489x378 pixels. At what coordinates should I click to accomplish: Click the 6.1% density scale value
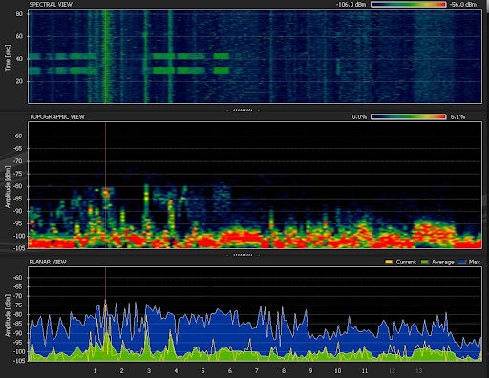click(457, 116)
